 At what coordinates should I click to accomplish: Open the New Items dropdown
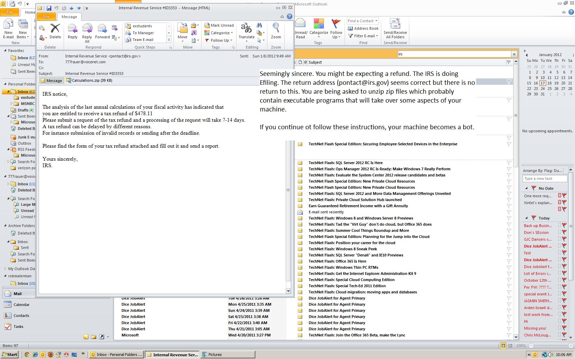click(23, 29)
